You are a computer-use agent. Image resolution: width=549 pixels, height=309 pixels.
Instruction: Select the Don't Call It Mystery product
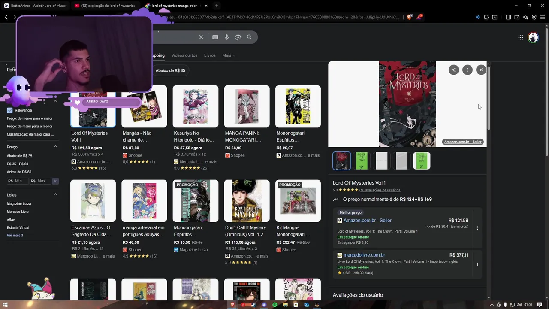(x=247, y=222)
